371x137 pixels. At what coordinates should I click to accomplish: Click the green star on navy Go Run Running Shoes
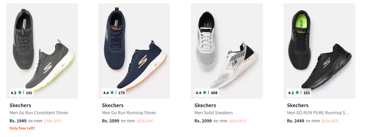tap(112, 92)
